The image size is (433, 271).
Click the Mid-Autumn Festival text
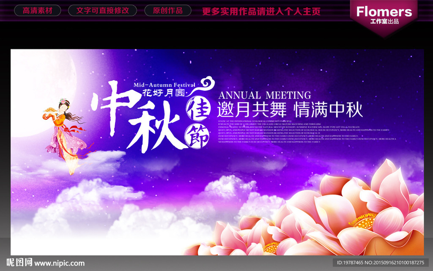[164, 85]
